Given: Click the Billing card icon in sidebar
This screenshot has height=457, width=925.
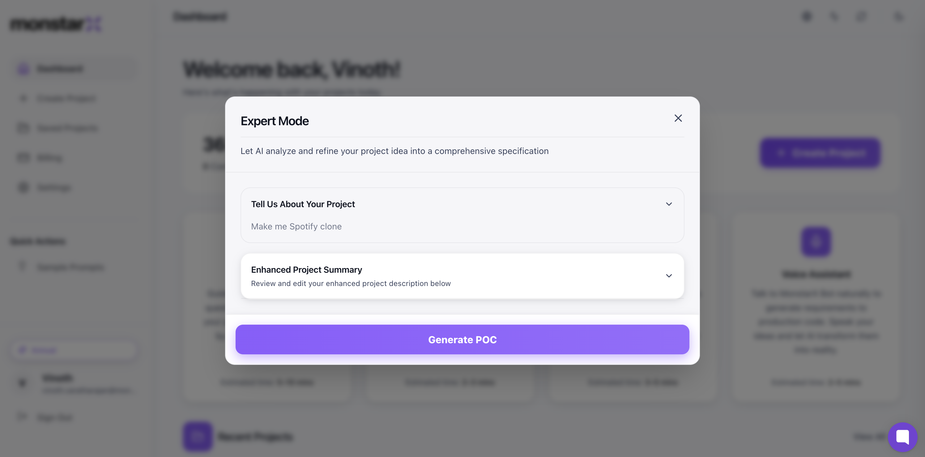Looking at the screenshot, I should pyautogui.click(x=24, y=158).
